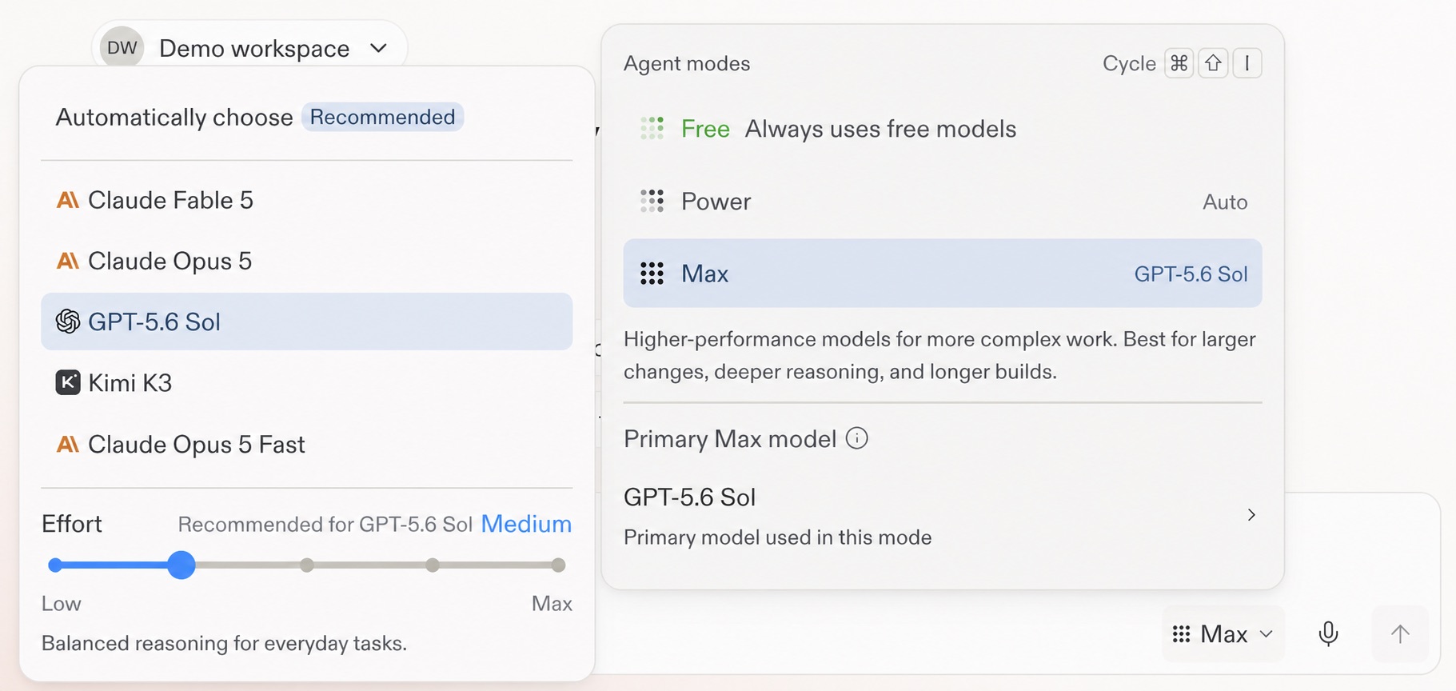The image size is (1456, 691).
Task: Select Claude Opus 5 model
Action: point(307,261)
